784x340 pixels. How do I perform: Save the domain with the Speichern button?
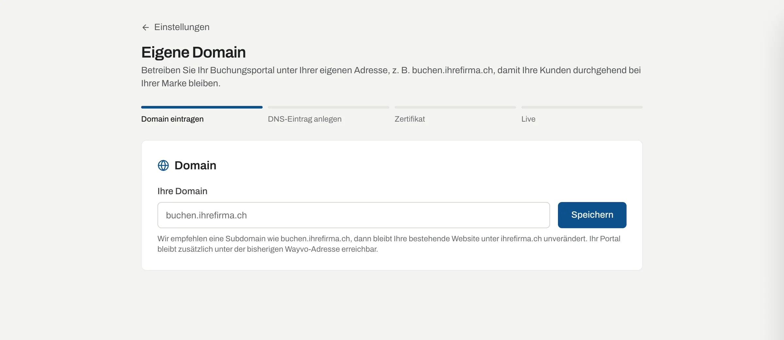pos(592,215)
